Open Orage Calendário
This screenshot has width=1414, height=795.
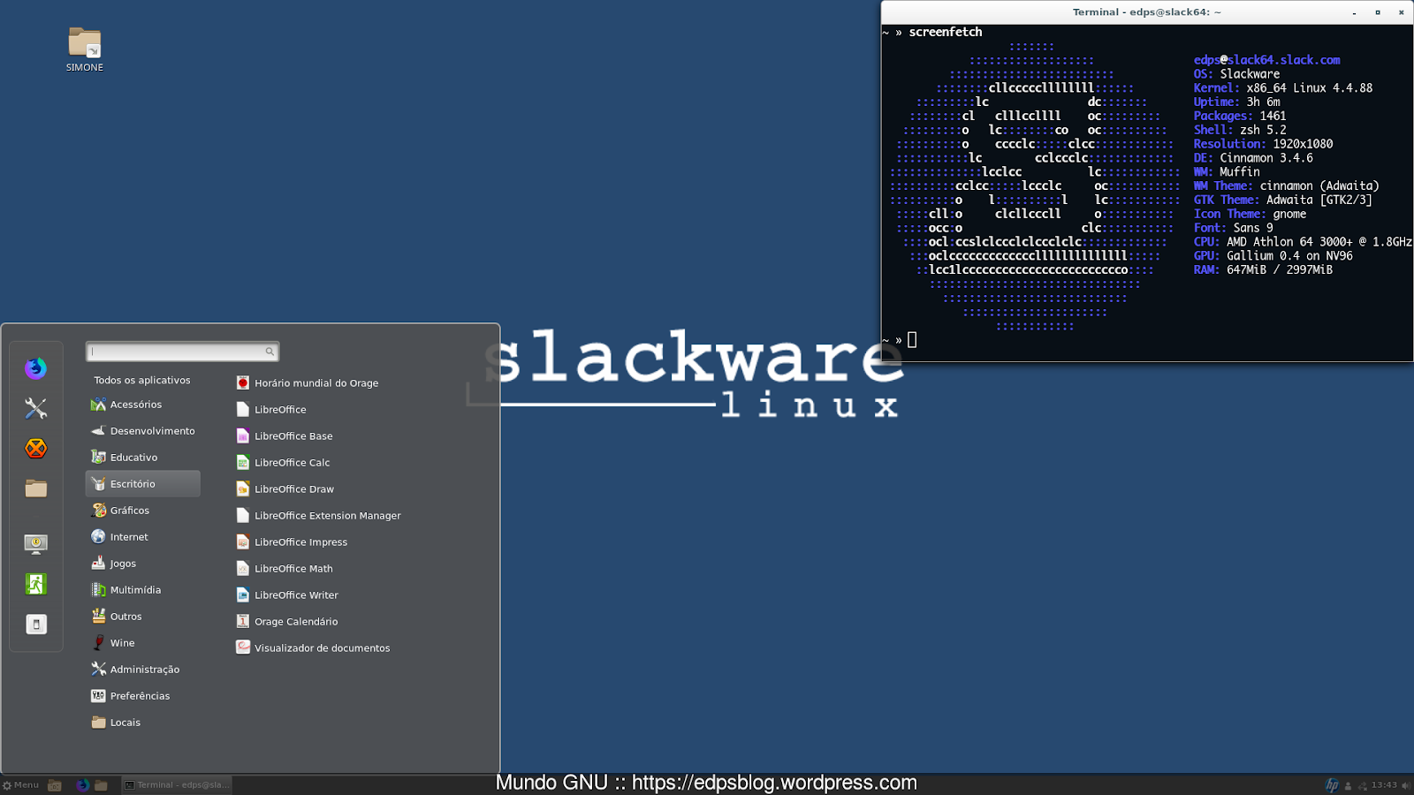click(x=287, y=622)
